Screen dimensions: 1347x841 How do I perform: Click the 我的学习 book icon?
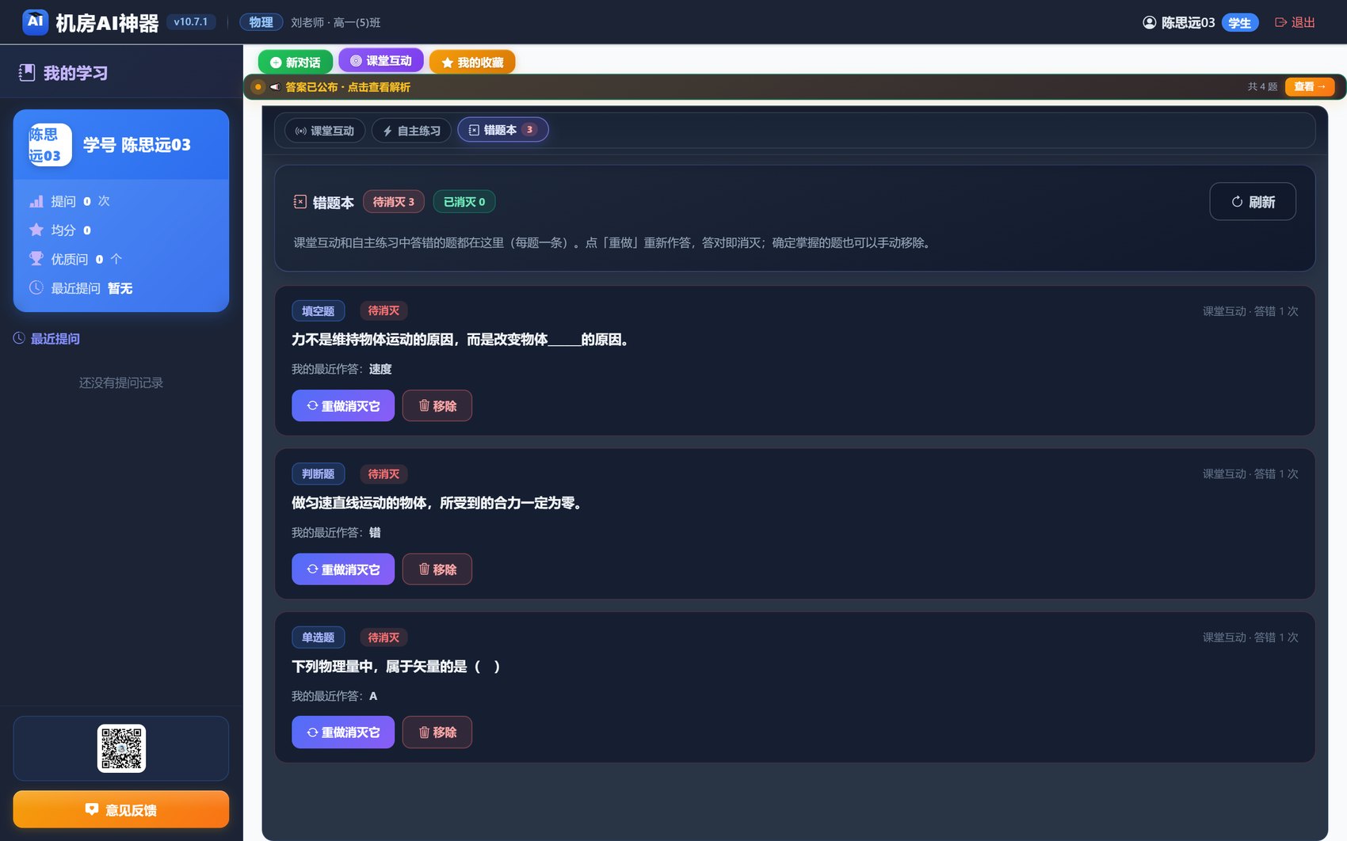pos(27,73)
